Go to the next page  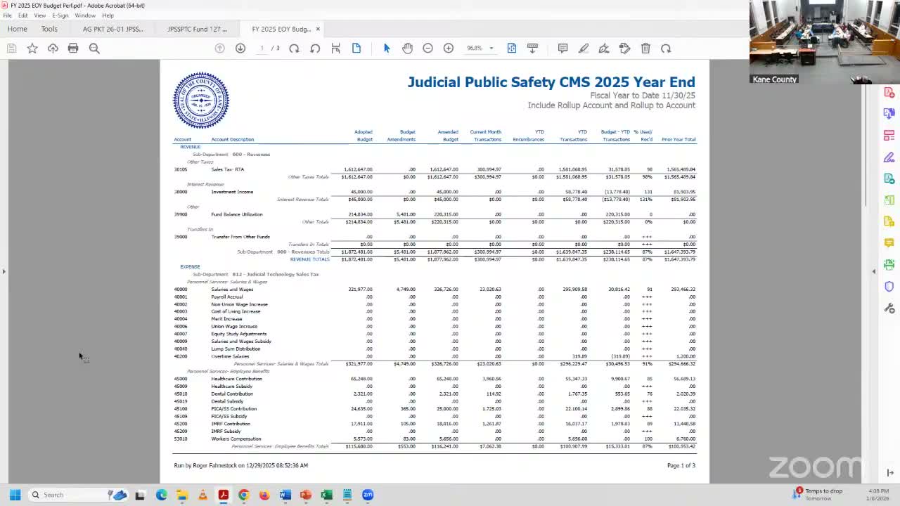240,48
